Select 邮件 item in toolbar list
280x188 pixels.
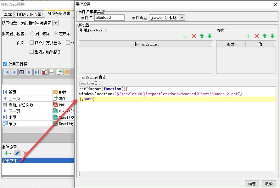(63, 92)
